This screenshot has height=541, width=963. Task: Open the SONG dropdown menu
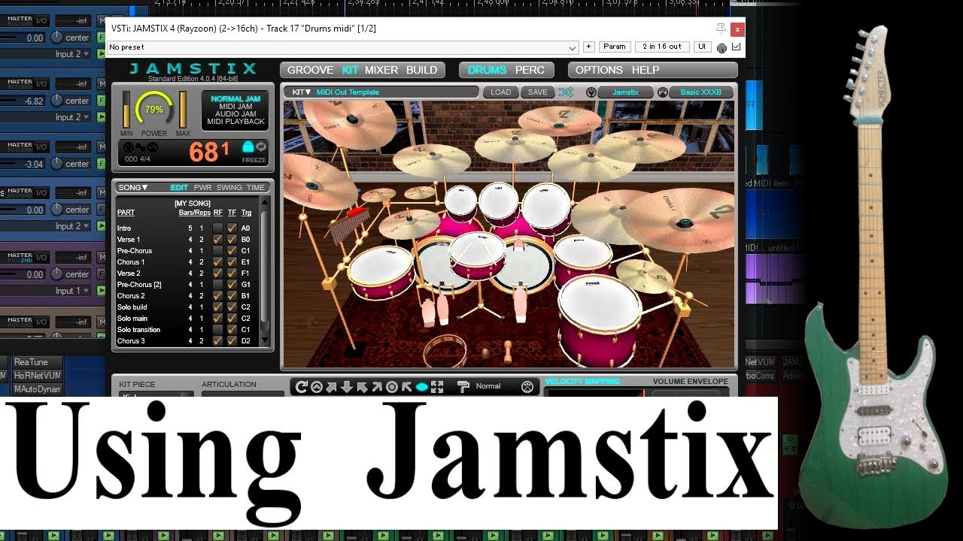pyautogui.click(x=133, y=187)
